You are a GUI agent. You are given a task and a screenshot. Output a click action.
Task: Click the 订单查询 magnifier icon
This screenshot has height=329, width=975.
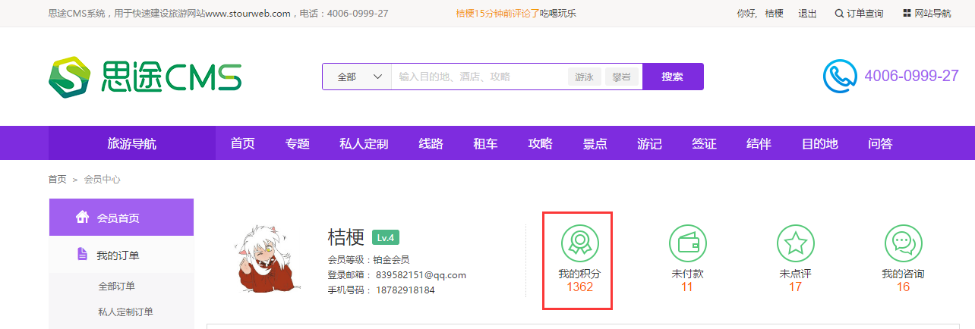839,14
